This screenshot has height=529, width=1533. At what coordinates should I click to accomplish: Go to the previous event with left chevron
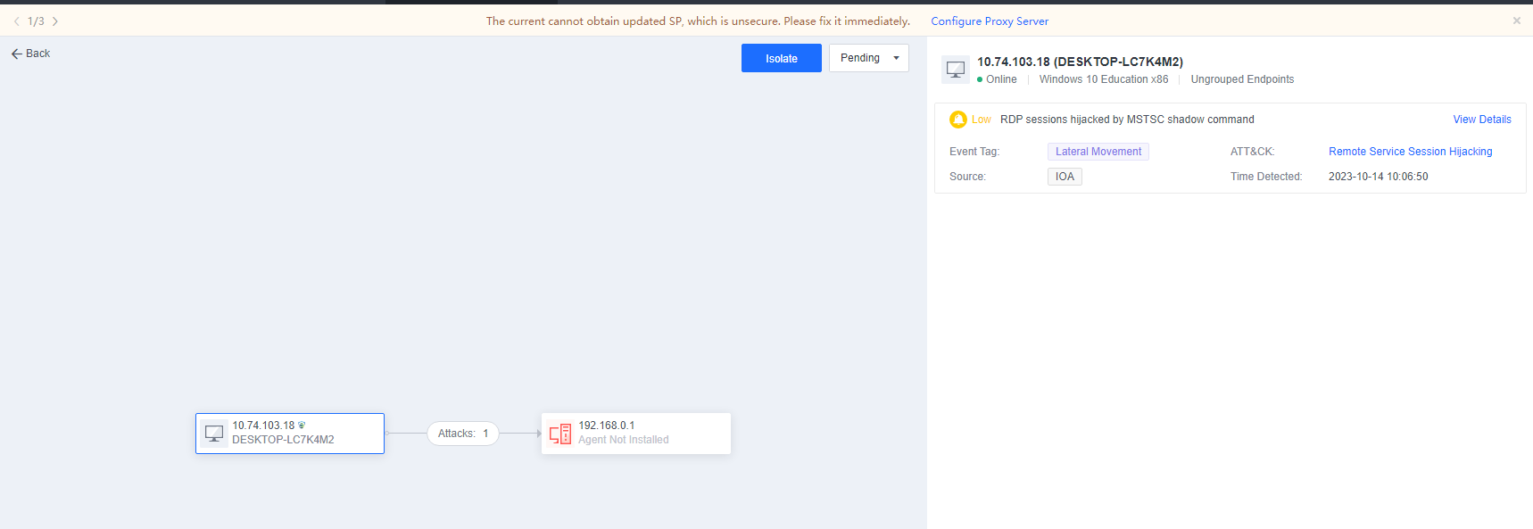click(16, 21)
